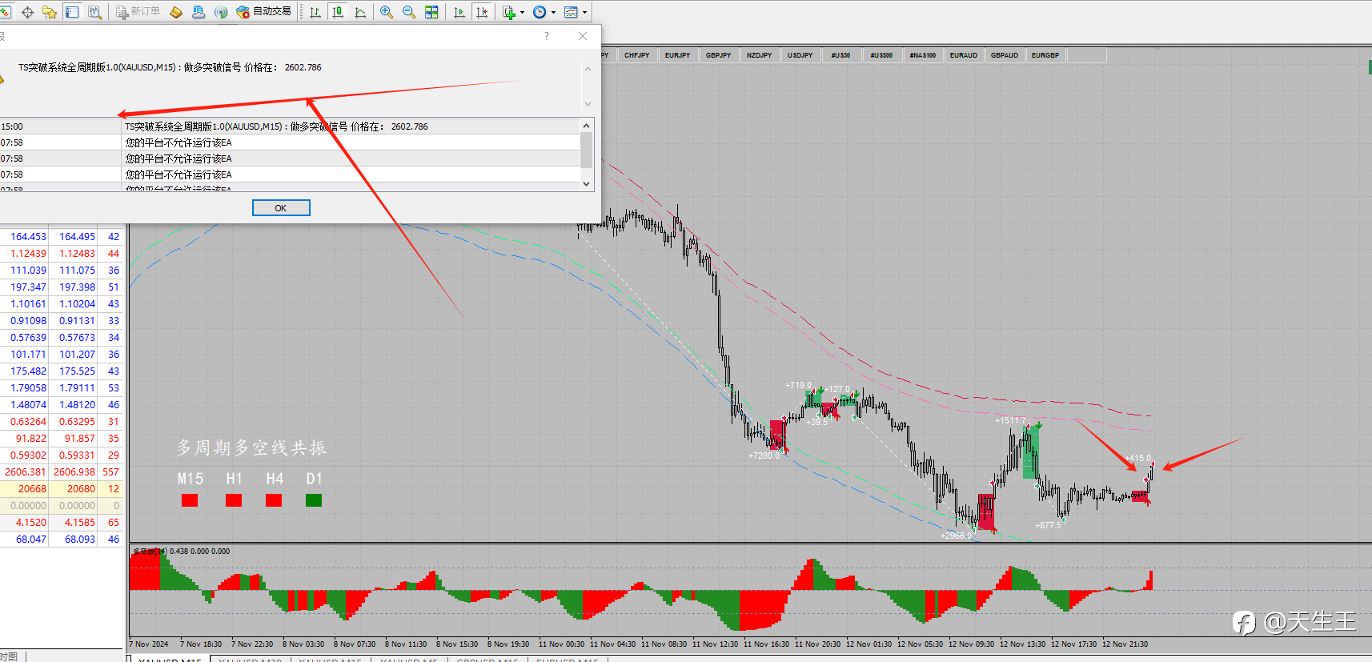Viewport: 1372px width, 662px height.
Task: Open the Strategy Tester magnifier icon
Action: point(94,12)
